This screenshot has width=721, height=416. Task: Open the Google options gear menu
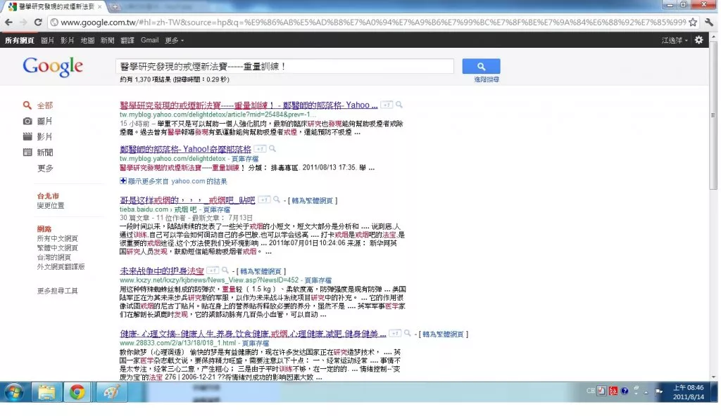click(x=699, y=40)
